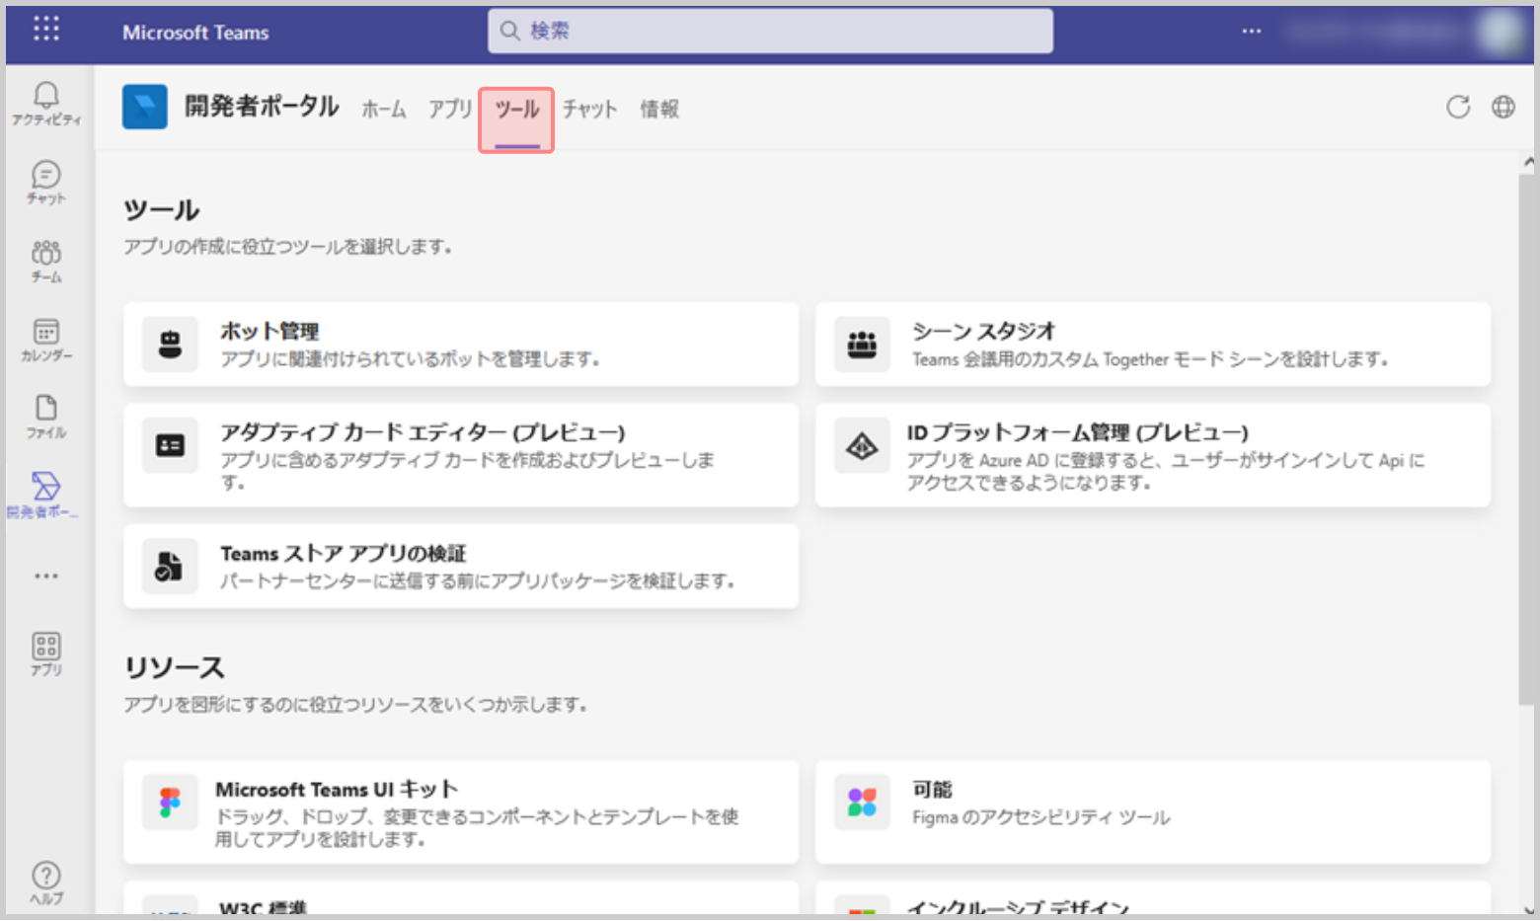Show more apps via sidebar ellipsis
This screenshot has width=1540, height=921.
[x=46, y=576]
